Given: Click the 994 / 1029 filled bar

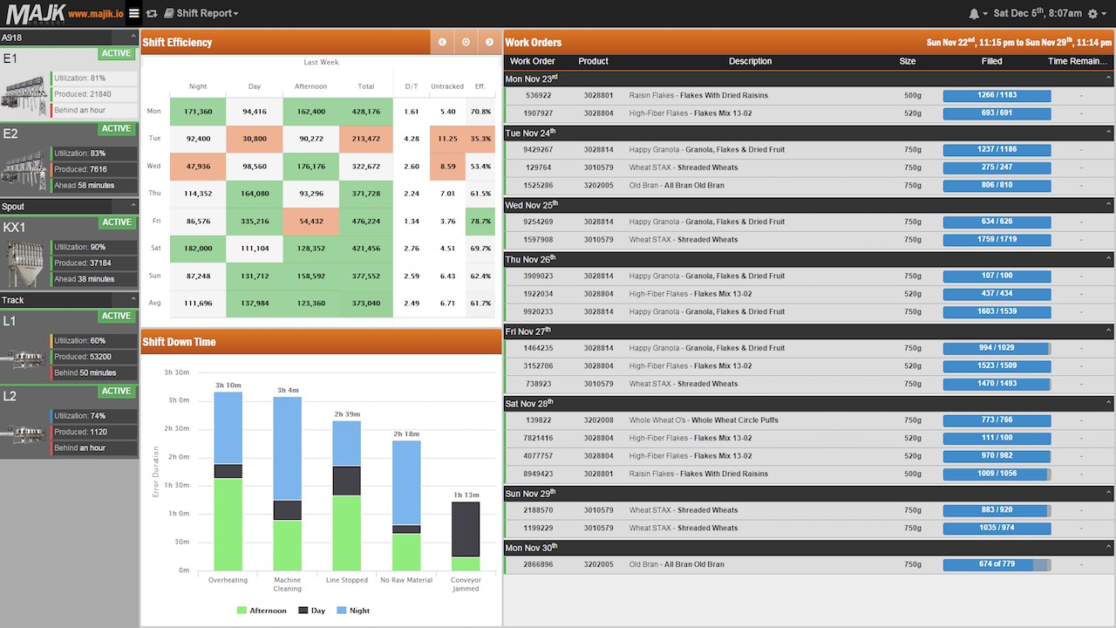Looking at the screenshot, I should 997,348.
